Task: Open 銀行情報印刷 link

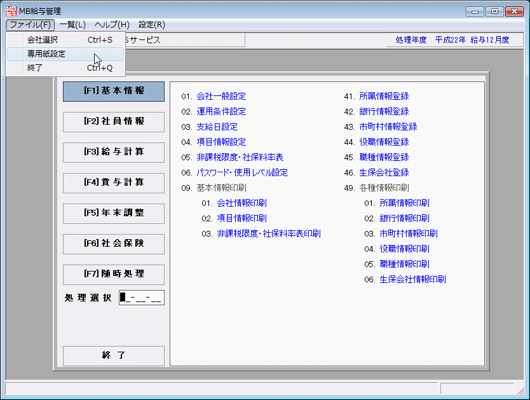Action: [x=404, y=218]
